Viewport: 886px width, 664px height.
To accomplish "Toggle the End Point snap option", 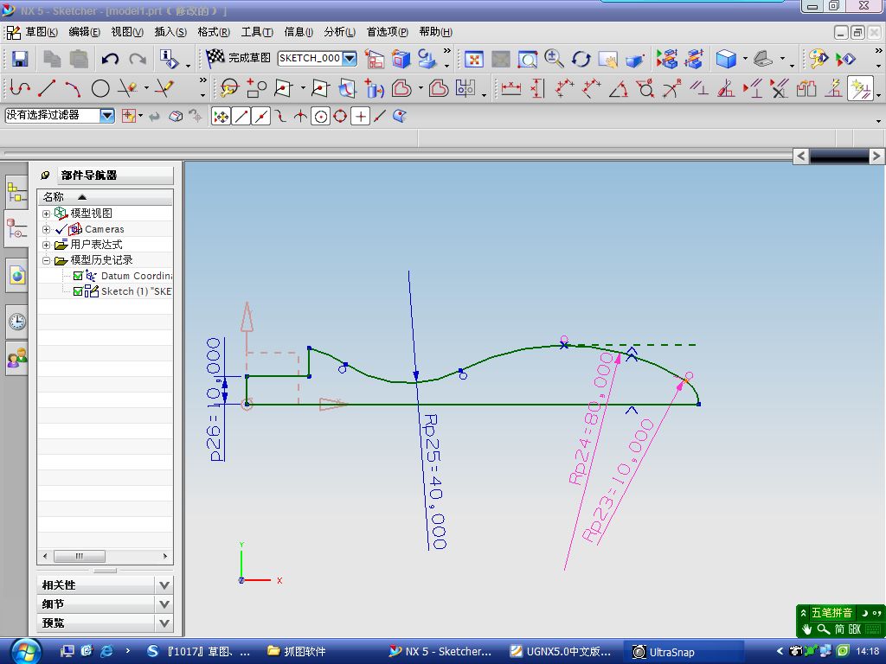I will point(241,117).
